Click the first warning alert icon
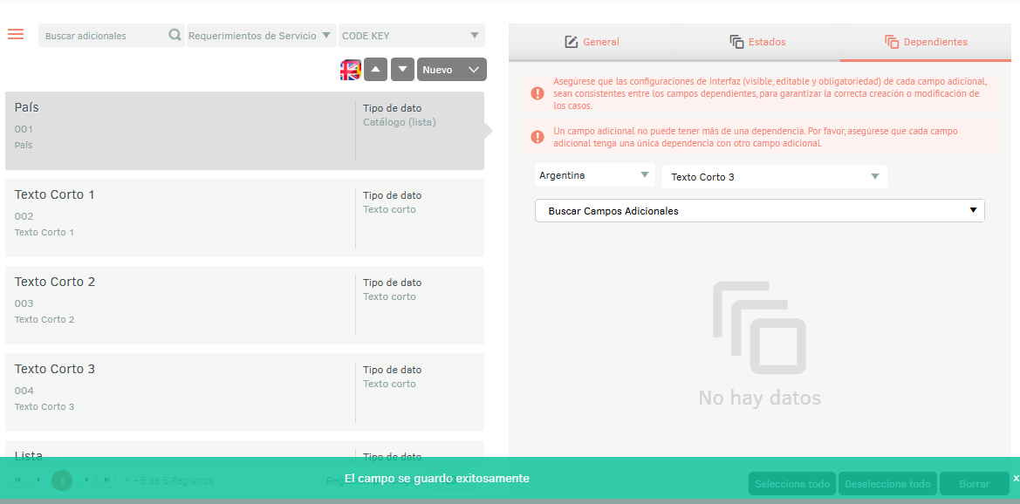 537,93
